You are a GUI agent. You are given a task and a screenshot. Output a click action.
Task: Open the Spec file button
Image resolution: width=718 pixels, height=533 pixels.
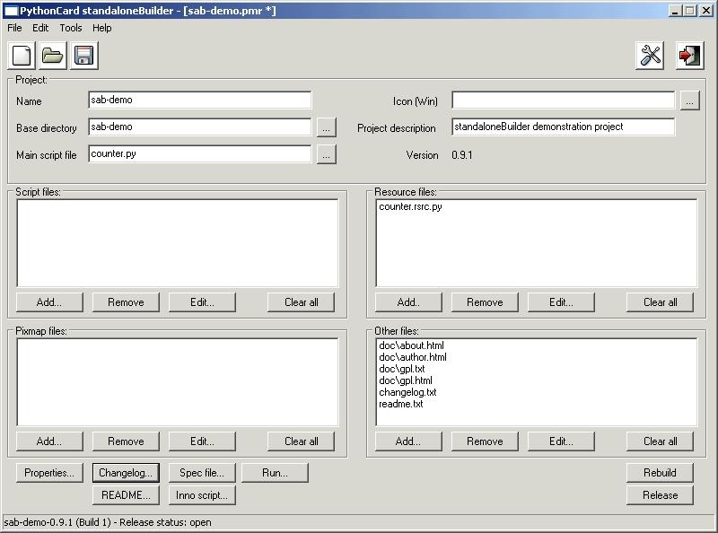(203, 473)
